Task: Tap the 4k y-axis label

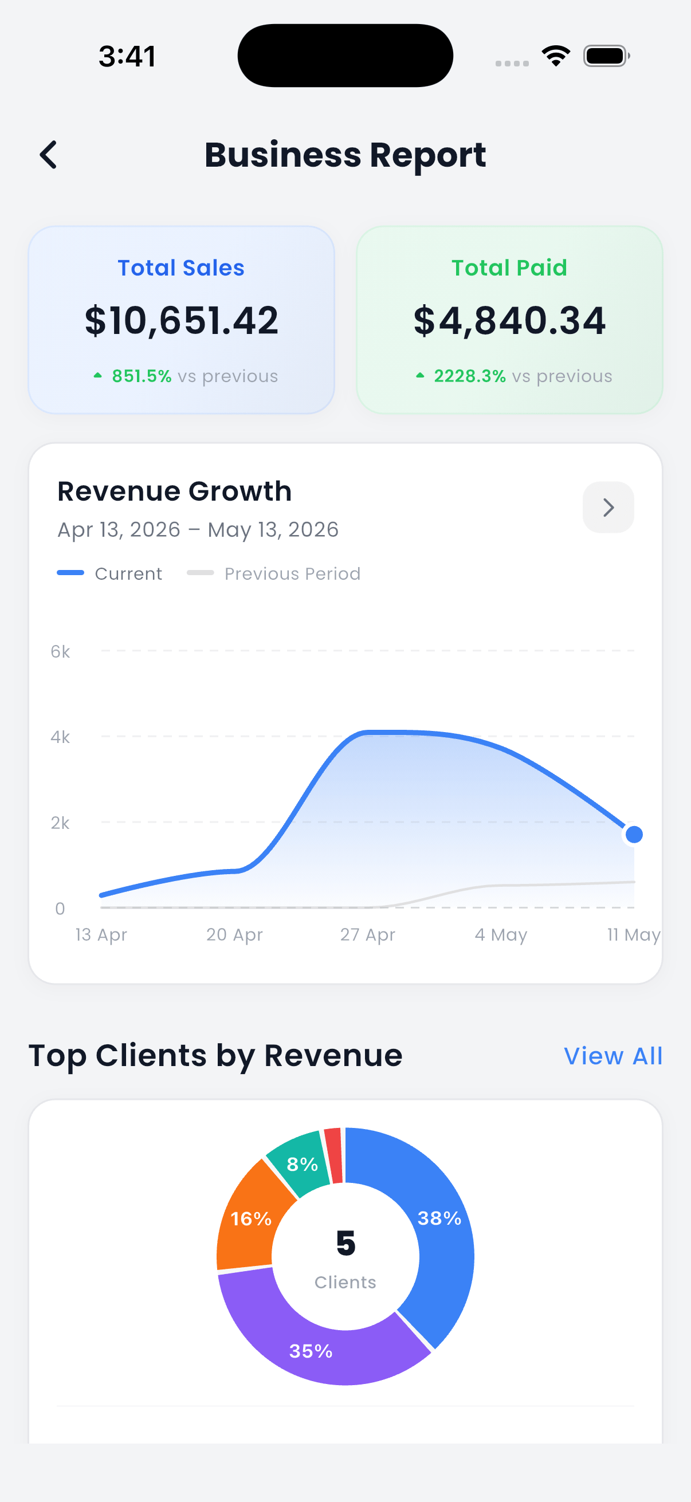Action: [x=60, y=737]
